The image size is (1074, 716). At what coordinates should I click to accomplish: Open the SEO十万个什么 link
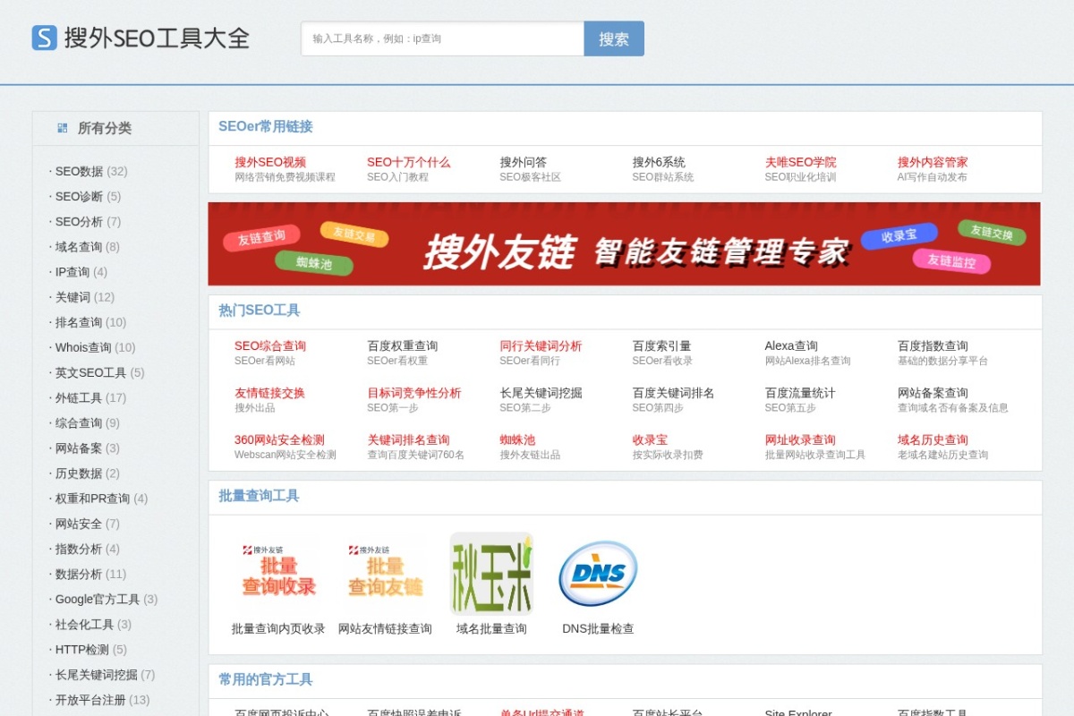pyautogui.click(x=408, y=162)
